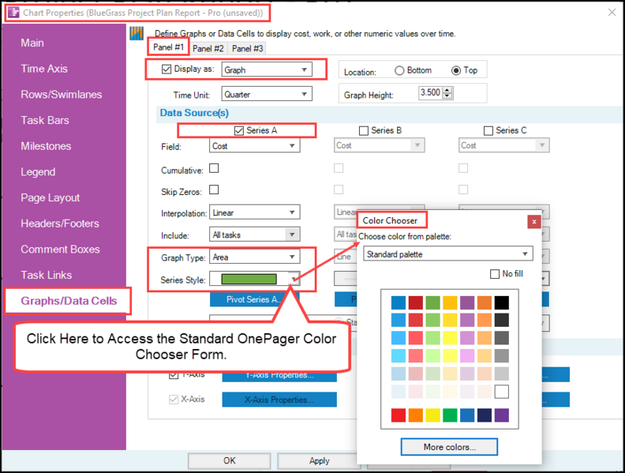Choose dark red swatch in top row
The height and width of the screenshot is (473, 625).
pos(415,302)
